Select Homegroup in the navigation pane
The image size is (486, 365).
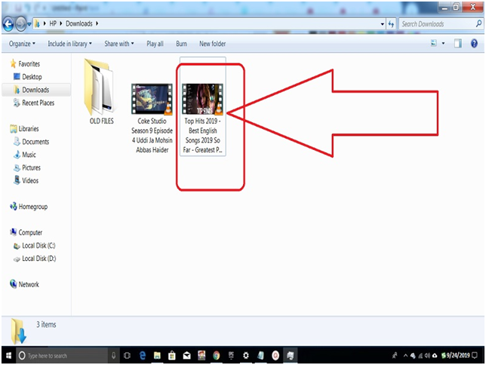click(x=33, y=207)
